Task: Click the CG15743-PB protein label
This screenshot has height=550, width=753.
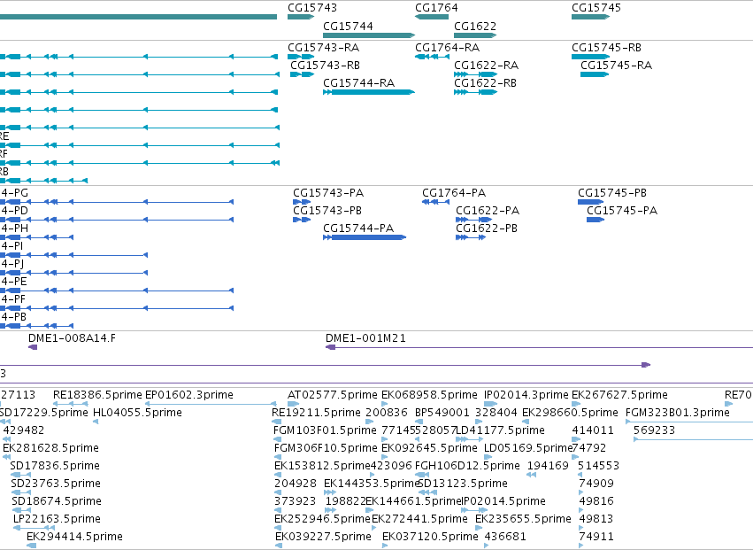Action: (x=327, y=211)
